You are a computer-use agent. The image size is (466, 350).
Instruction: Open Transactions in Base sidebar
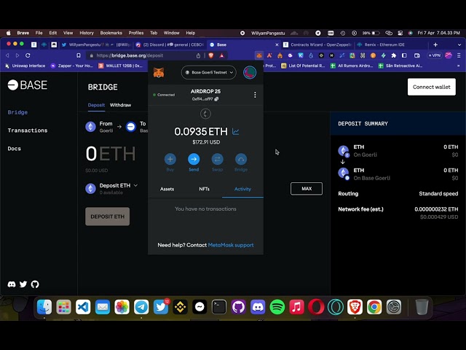point(28,131)
